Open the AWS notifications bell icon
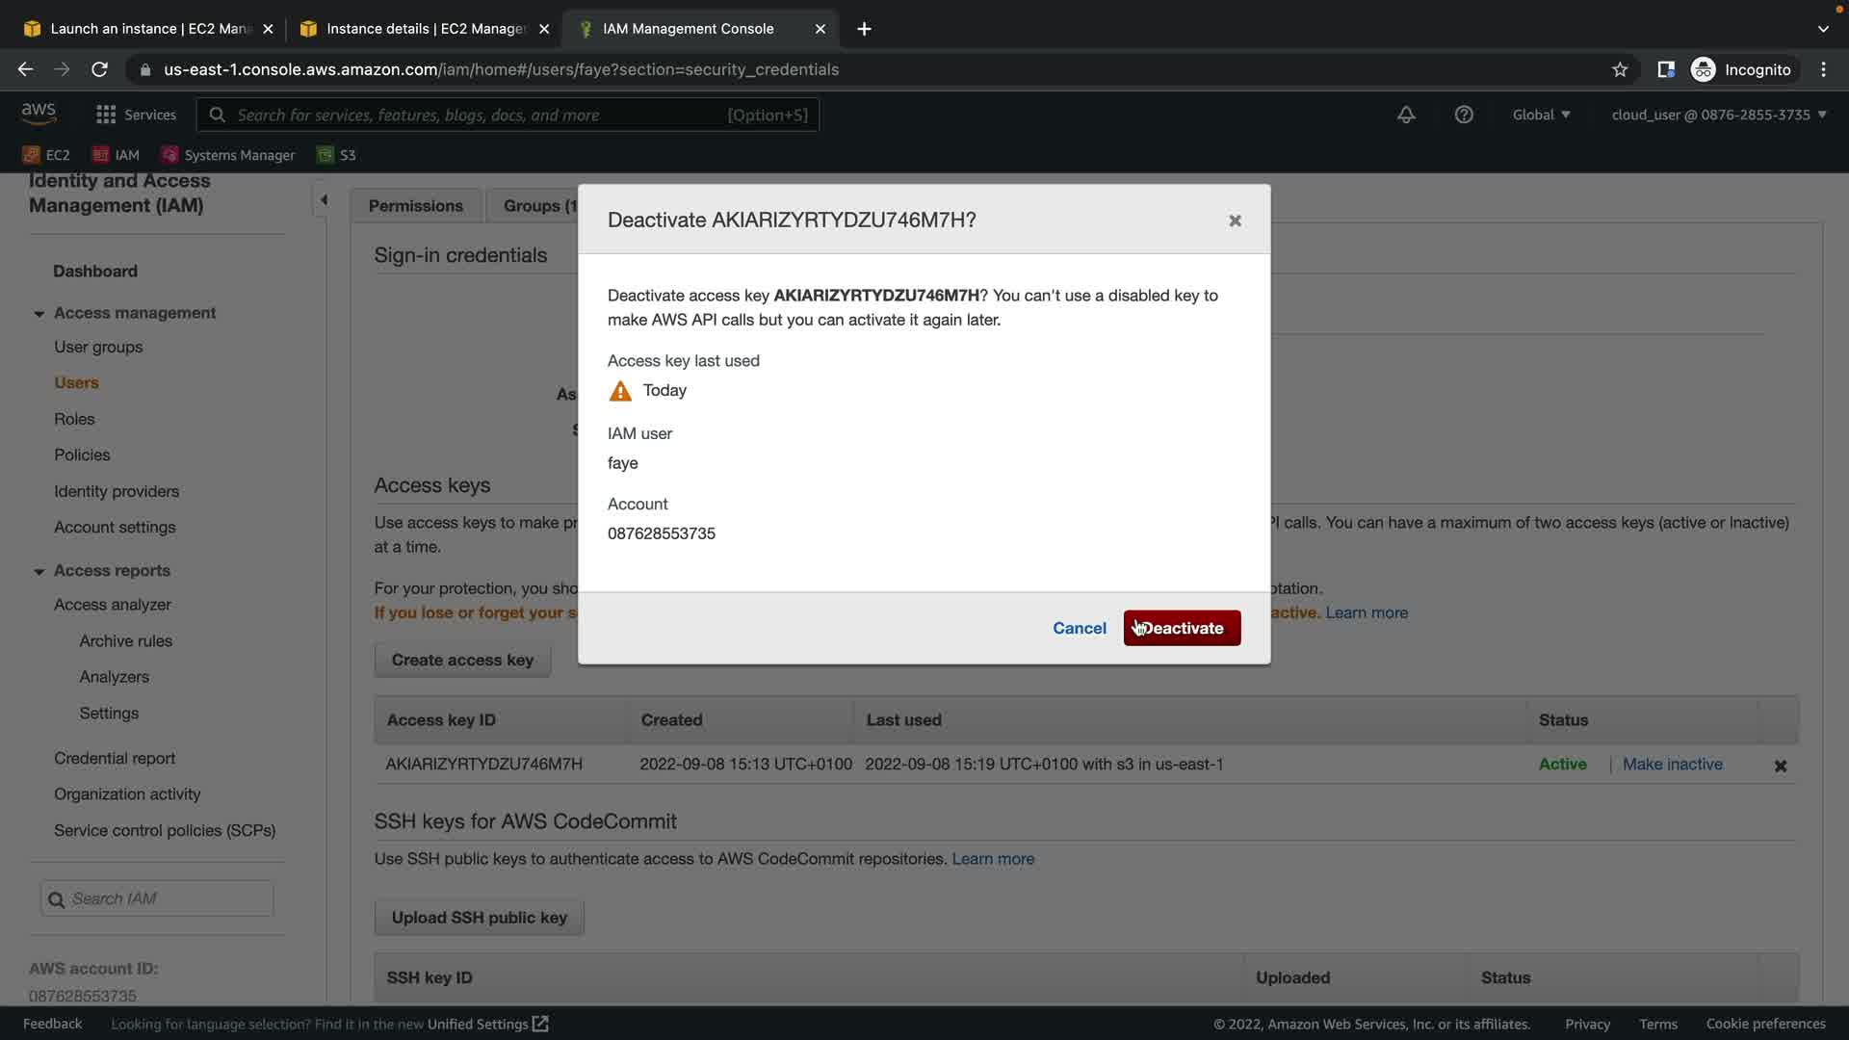This screenshot has height=1040, width=1849. tap(1406, 115)
